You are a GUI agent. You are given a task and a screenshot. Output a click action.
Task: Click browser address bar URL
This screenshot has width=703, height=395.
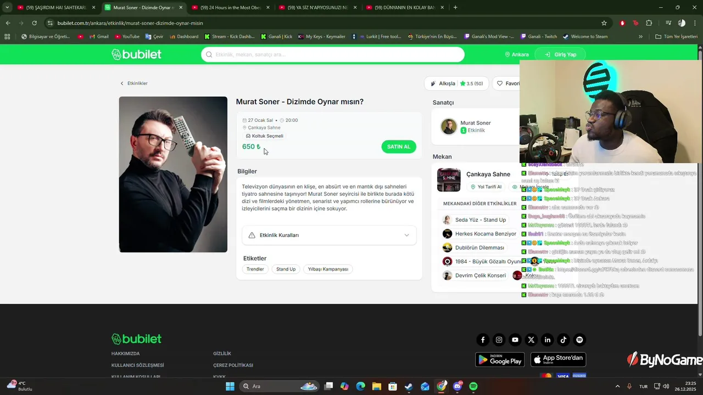(x=130, y=23)
